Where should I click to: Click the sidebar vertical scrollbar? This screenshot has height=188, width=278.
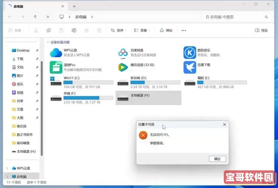tap(42, 108)
